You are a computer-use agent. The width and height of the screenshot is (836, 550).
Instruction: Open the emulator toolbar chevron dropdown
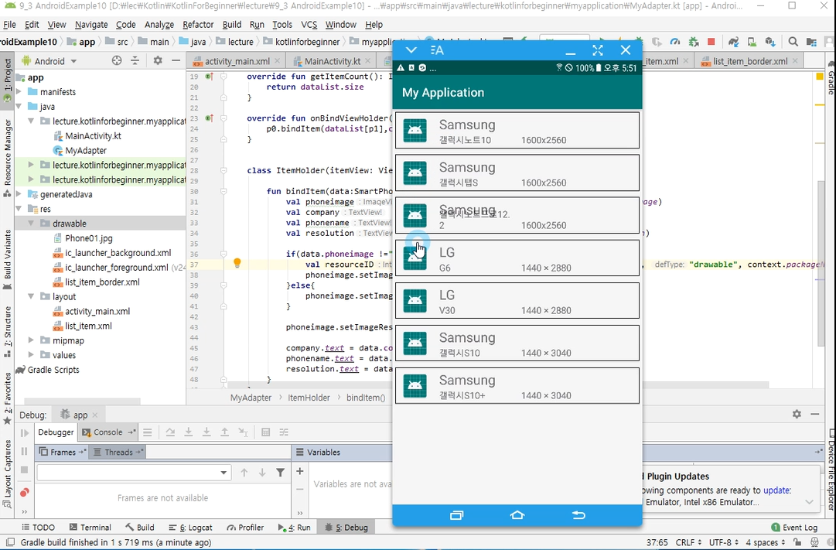pyautogui.click(x=411, y=50)
